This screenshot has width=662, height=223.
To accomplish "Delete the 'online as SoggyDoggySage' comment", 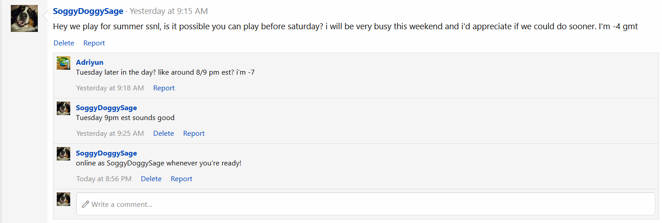I will [x=151, y=179].
